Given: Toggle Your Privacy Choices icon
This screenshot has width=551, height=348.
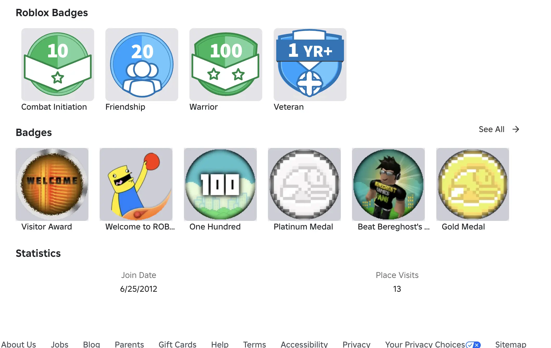Looking at the screenshot, I should pos(473,345).
